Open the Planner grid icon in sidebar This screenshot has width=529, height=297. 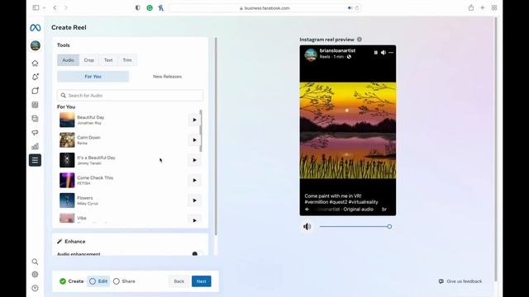(x=35, y=105)
